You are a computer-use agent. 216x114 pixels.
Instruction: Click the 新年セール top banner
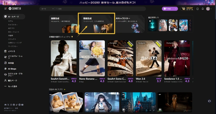(108, 3)
